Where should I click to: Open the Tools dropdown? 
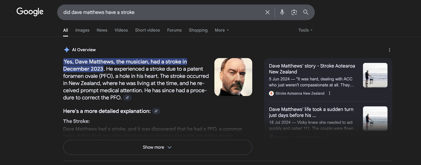(x=305, y=30)
